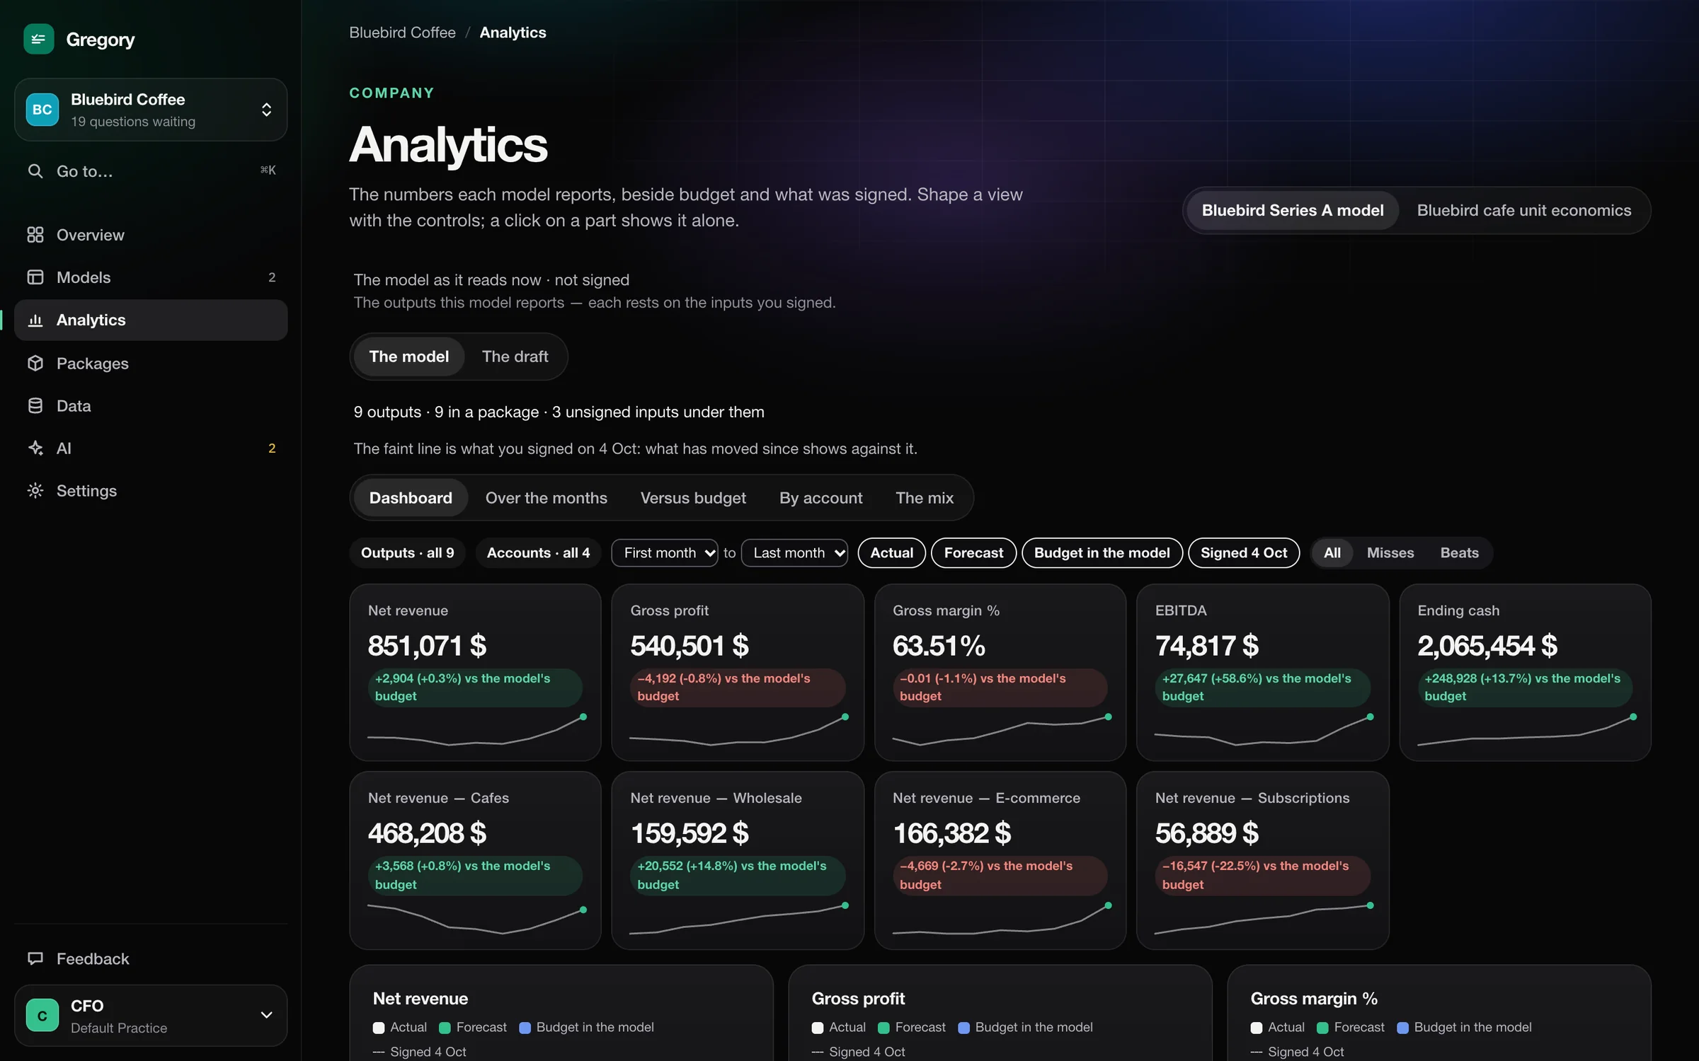
Task: Open the Gross margin % 63.51% card
Action: click(1000, 673)
